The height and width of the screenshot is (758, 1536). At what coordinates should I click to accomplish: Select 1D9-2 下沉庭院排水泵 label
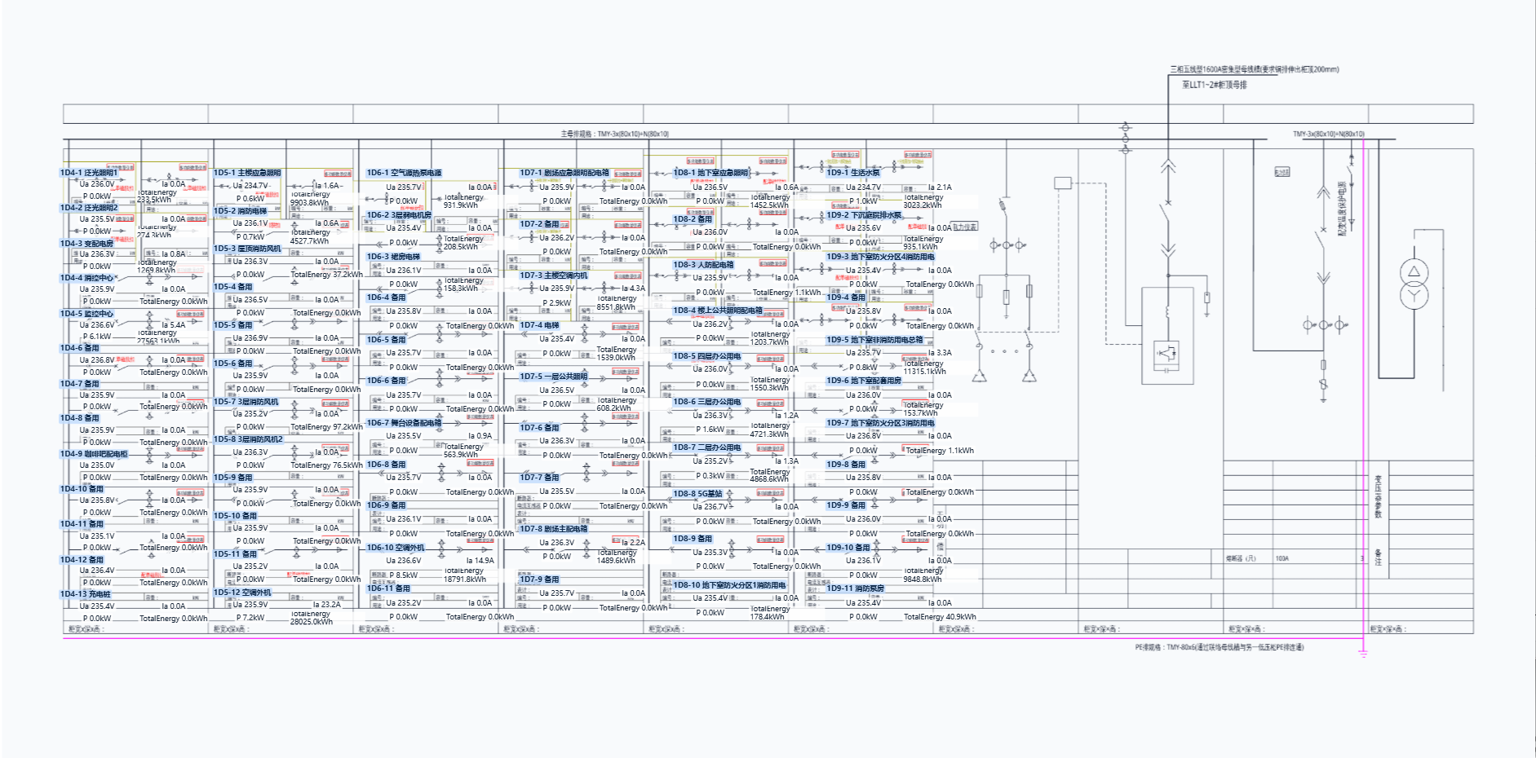864,216
